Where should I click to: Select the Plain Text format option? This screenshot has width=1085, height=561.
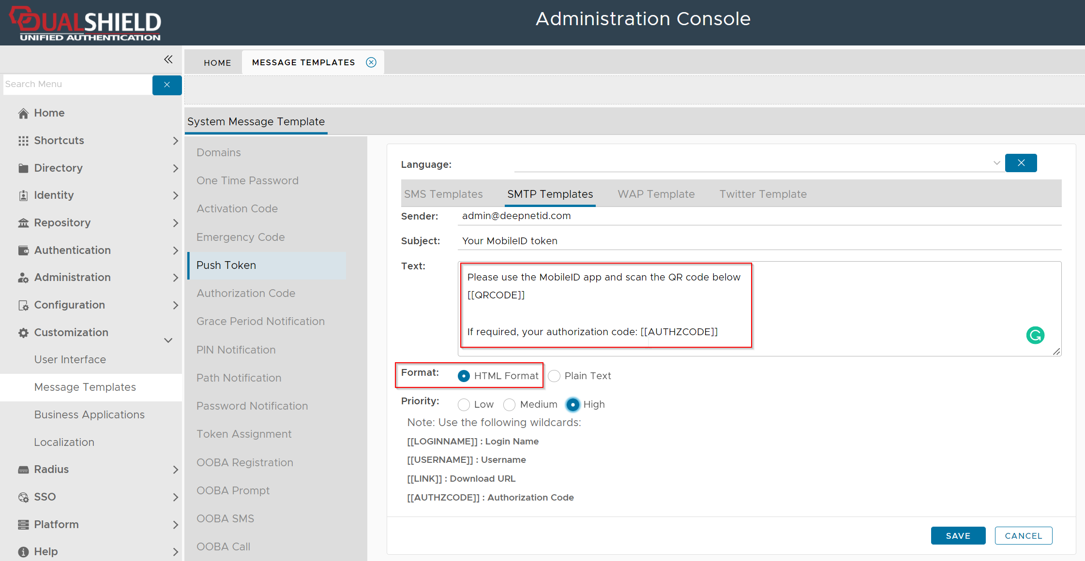coord(554,376)
